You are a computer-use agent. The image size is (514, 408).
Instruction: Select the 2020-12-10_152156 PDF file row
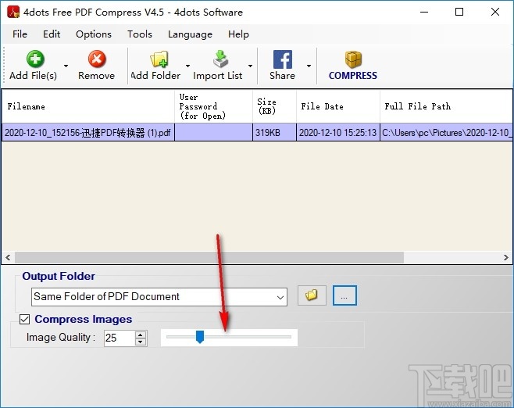[257, 133]
